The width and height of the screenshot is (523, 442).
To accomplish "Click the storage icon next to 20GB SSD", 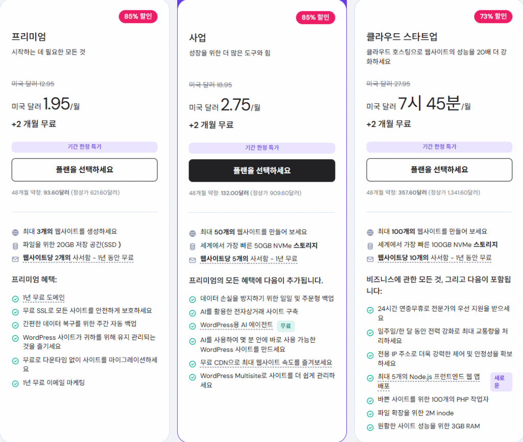I will pyautogui.click(x=15, y=245).
